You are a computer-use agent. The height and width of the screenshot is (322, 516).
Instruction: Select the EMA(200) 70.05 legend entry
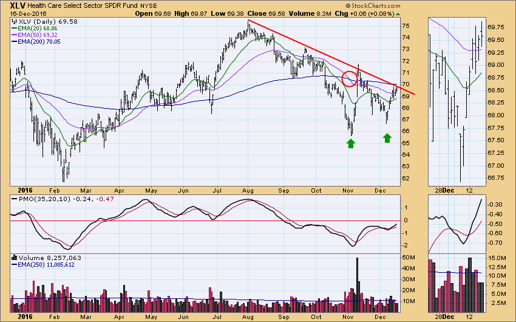[39, 42]
